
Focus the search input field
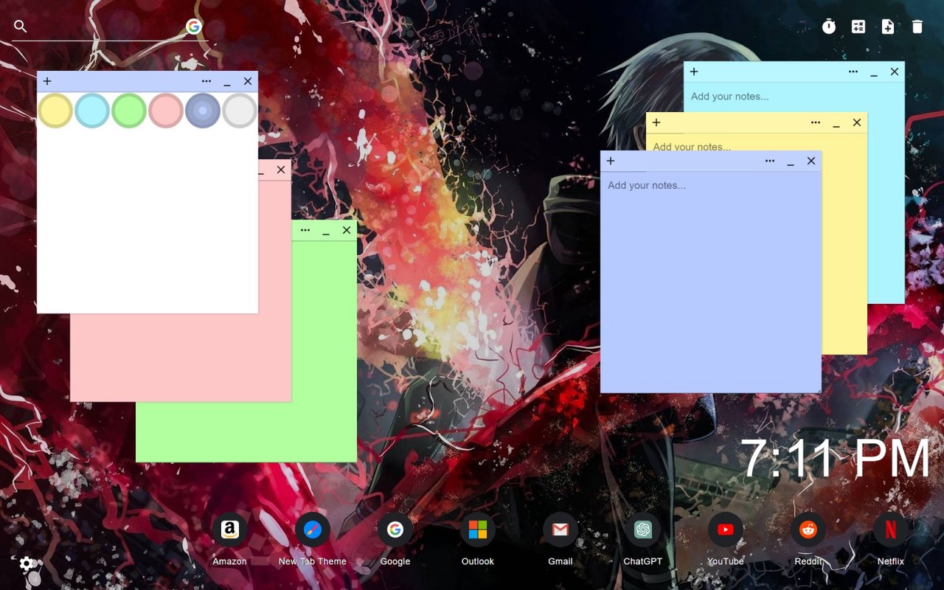(x=107, y=27)
